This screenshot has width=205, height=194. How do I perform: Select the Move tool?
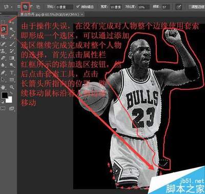(x=12, y=22)
